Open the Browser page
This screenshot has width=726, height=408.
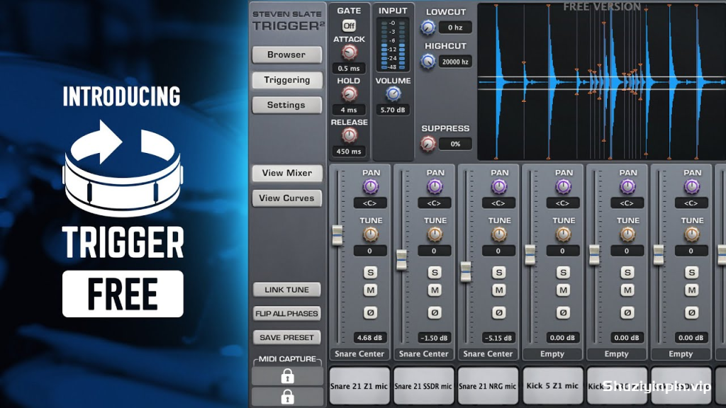287,55
